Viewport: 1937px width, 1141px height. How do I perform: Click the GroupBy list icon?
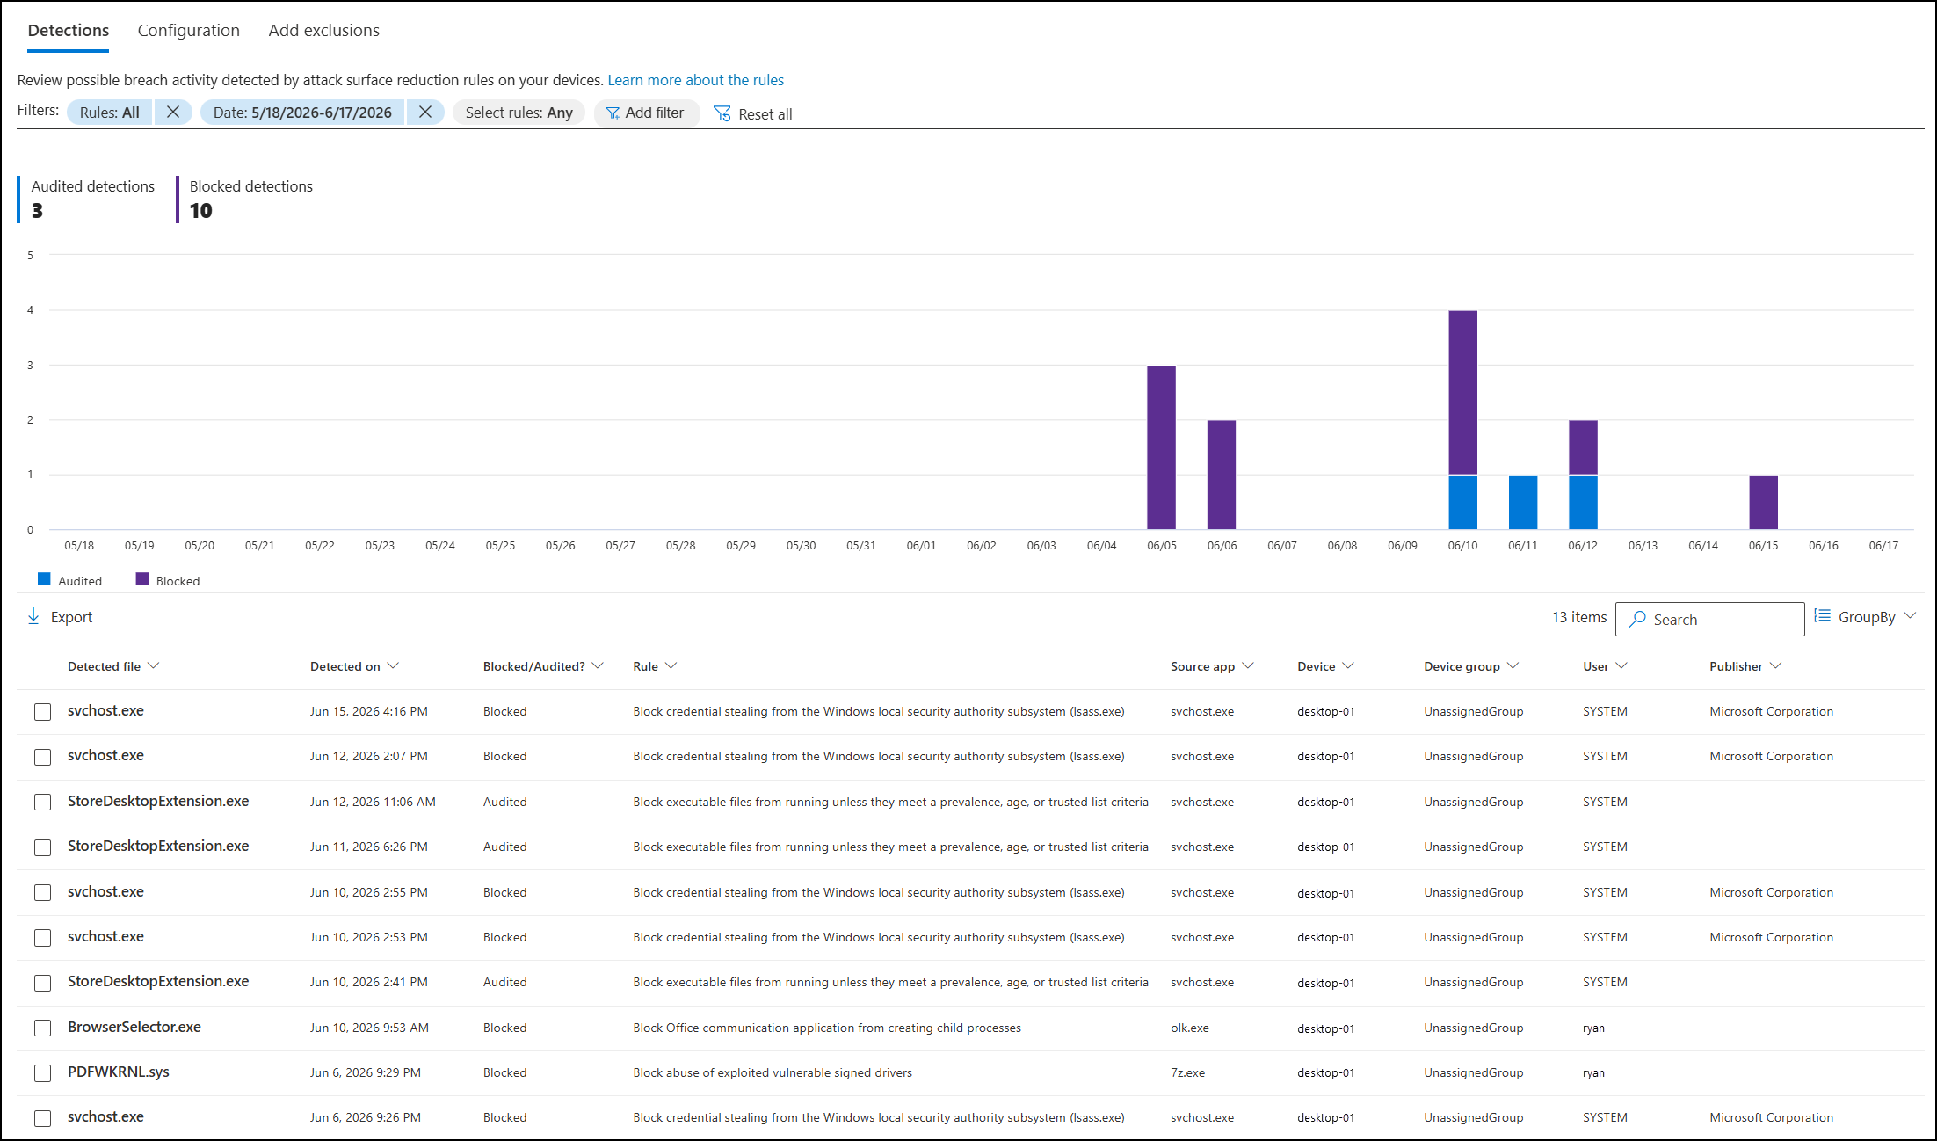[x=1823, y=616]
